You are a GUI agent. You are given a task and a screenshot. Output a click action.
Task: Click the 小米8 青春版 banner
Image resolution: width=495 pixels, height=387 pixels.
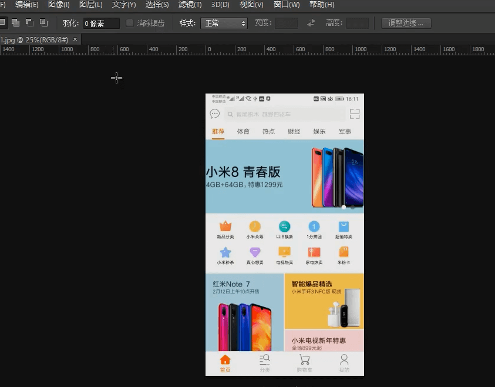point(285,176)
